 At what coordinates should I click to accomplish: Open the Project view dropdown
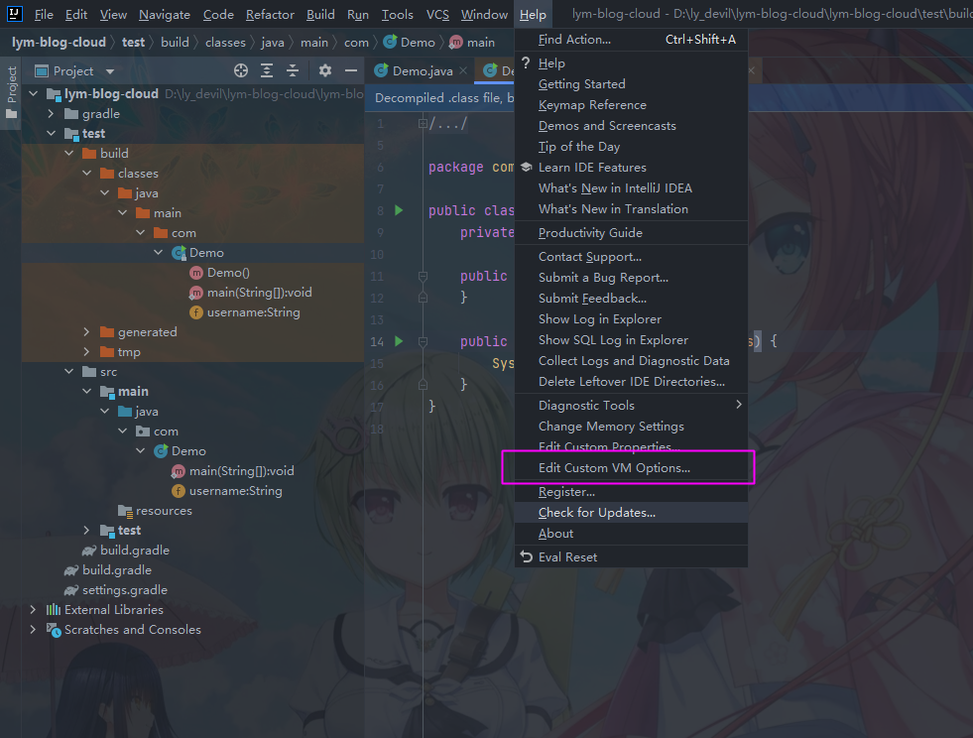pyautogui.click(x=110, y=71)
